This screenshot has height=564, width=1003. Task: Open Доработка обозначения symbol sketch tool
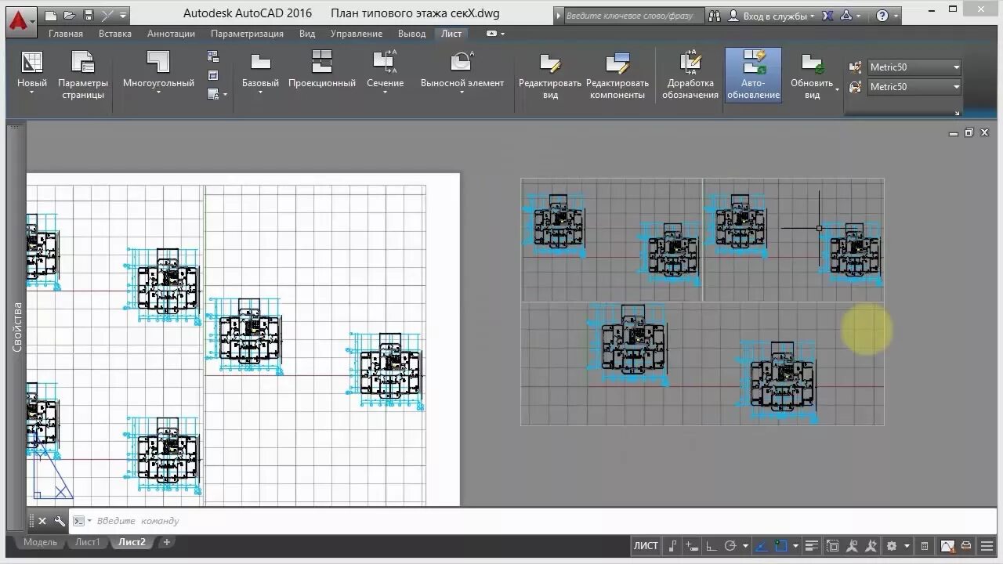(x=690, y=74)
